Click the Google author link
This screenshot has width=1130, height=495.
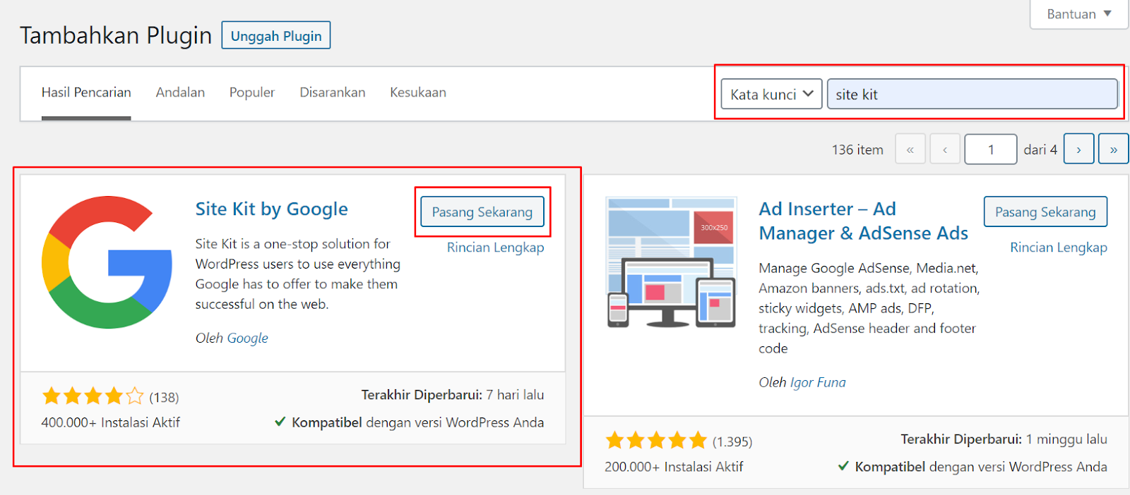coord(247,338)
